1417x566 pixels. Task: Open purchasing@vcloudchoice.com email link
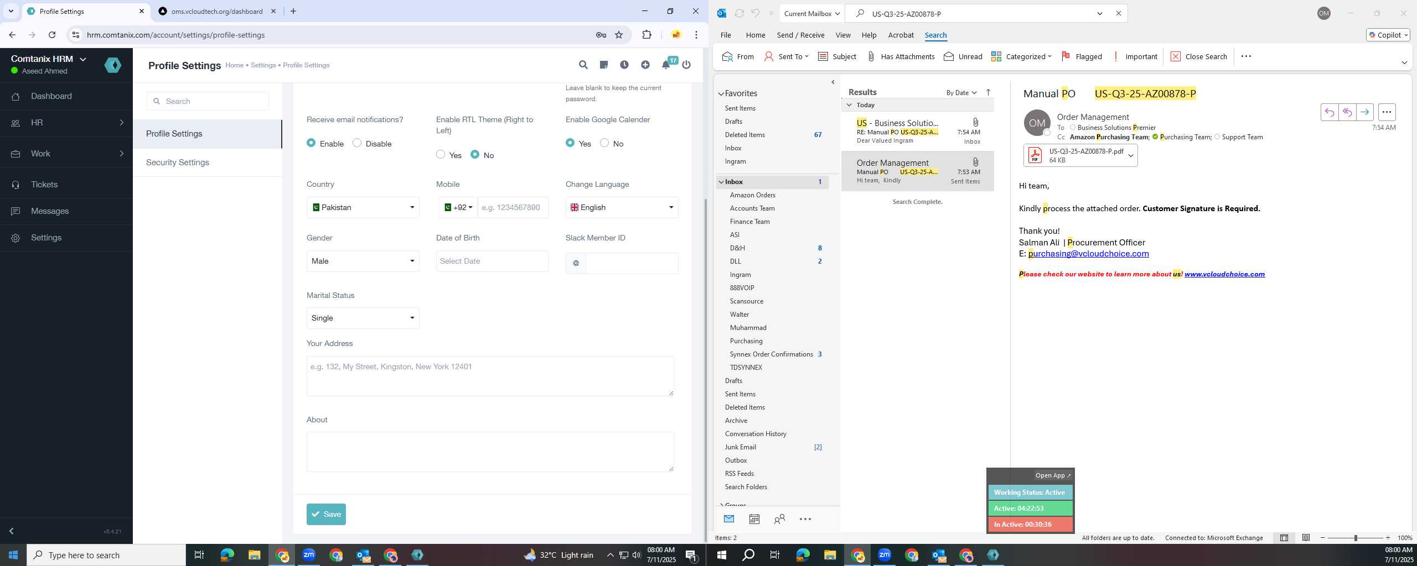tap(1088, 254)
